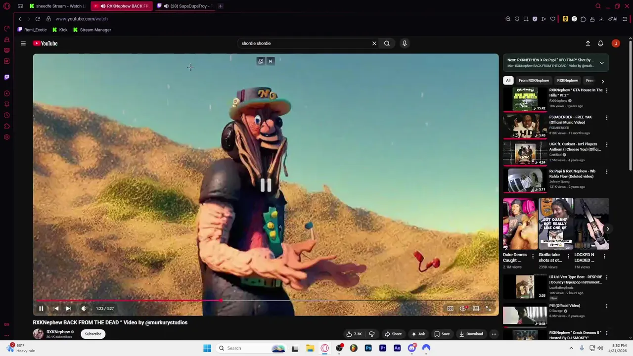
Task: Click the pin icon in address bar
Action: pos(517,19)
